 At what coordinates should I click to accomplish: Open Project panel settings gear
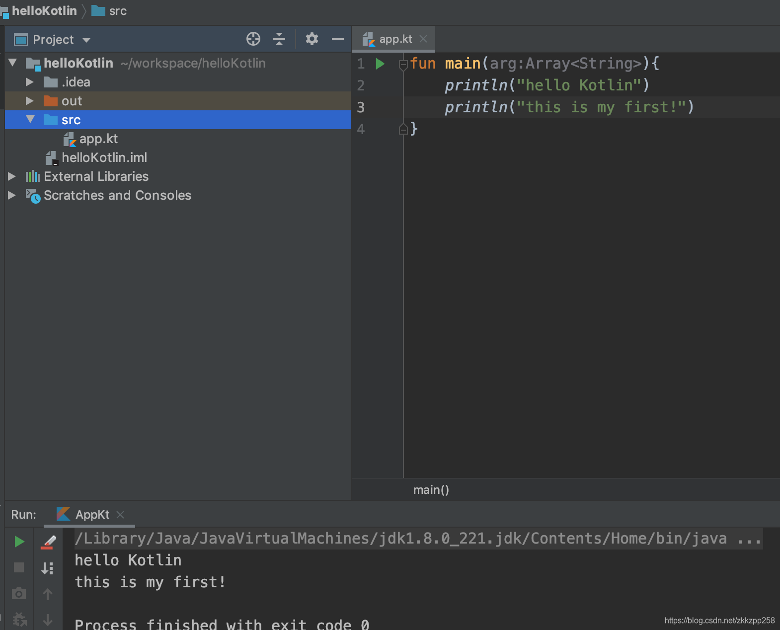click(x=312, y=39)
